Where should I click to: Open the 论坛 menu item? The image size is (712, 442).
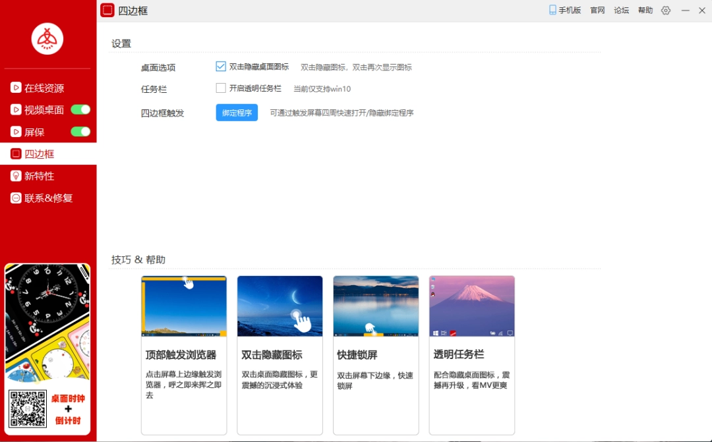tap(621, 11)
